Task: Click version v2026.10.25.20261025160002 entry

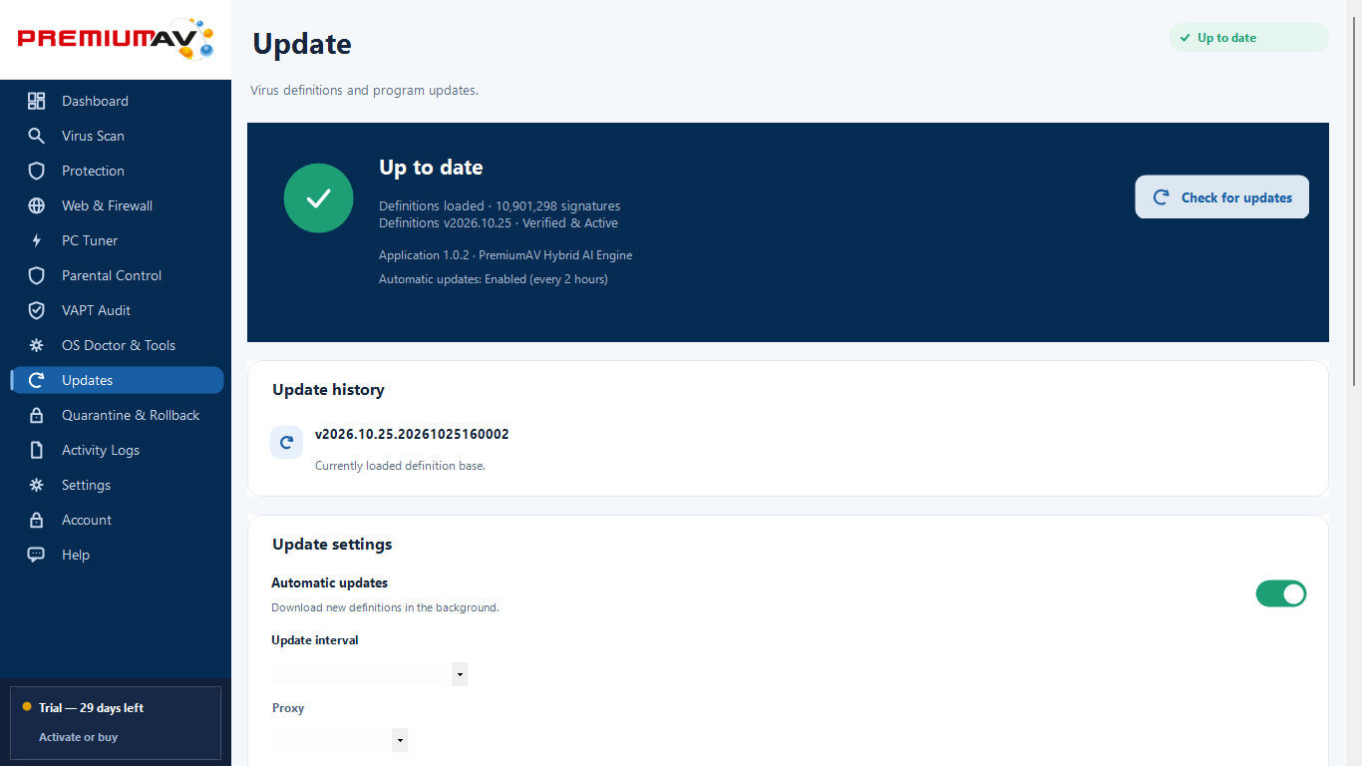Action: click(412, 434)
